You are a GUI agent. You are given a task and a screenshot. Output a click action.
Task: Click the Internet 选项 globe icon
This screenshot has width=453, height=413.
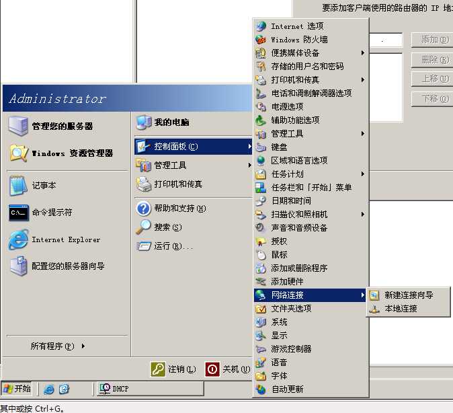(x=261, y=26)
